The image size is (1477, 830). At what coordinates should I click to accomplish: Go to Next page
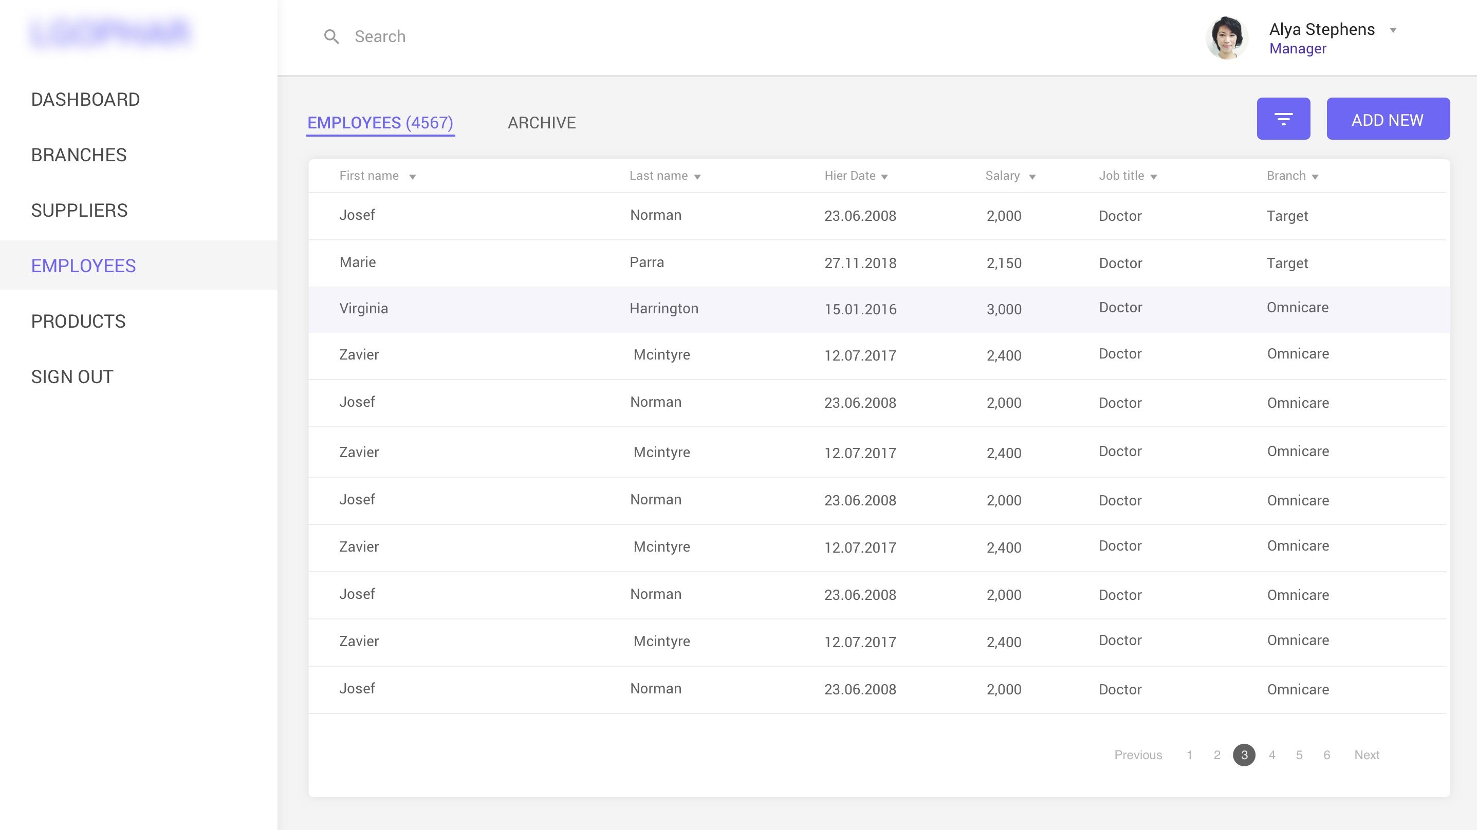(1367, 755)
